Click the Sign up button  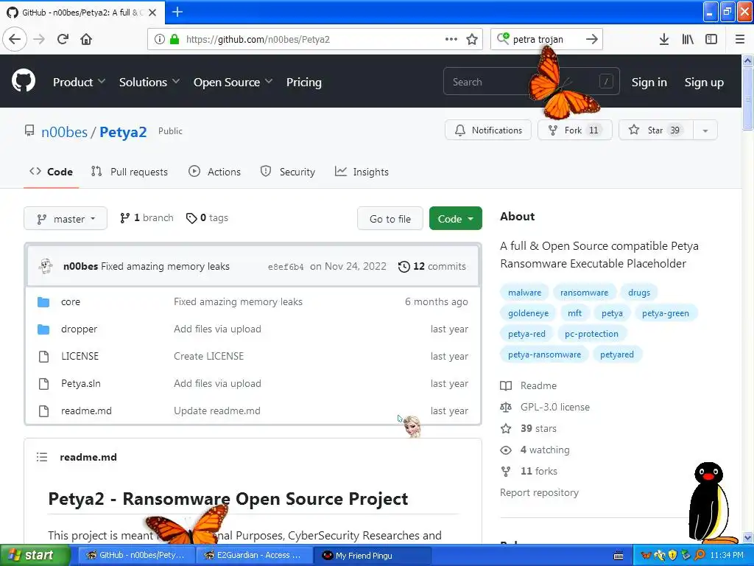pyautogui.click(x=703, y=82)
